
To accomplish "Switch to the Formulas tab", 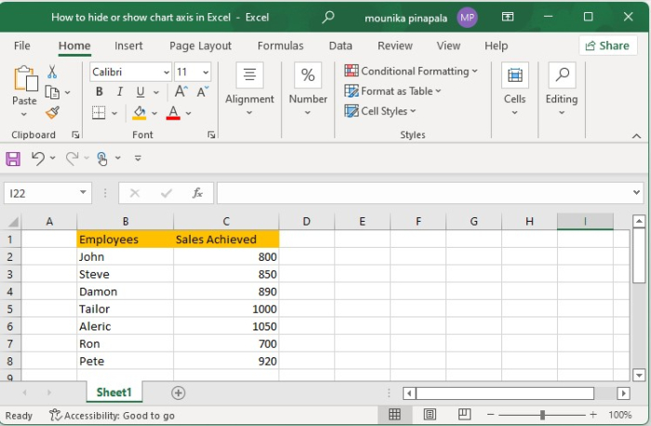I will pyautogui.click(x=280, y=45).
